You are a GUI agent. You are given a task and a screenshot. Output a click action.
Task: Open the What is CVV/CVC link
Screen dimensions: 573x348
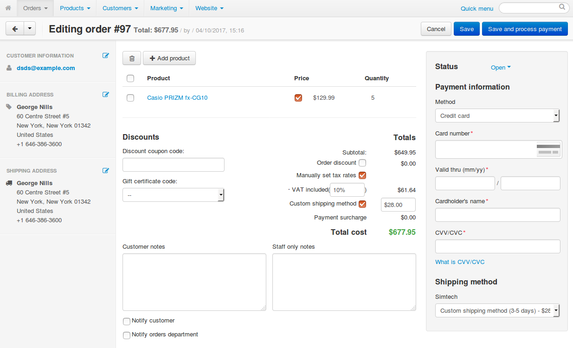[460, 262]
